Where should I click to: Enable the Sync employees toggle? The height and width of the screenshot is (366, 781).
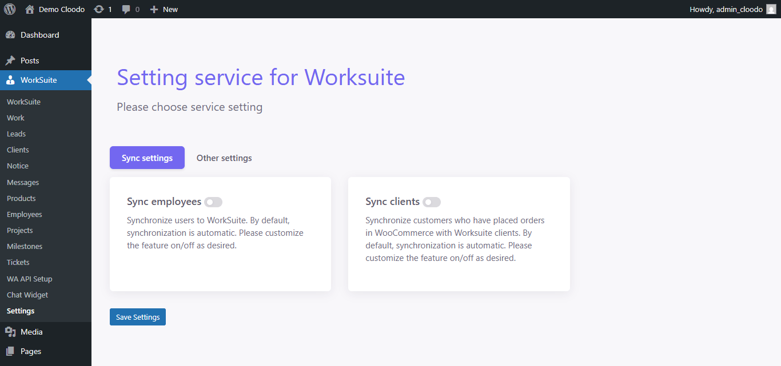coord(213,202)
